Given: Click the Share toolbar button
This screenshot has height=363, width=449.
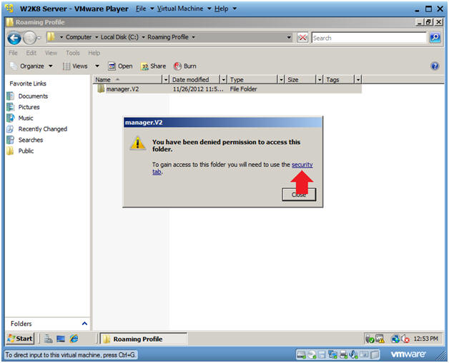Looking at the screenshot, I should 154,66.
